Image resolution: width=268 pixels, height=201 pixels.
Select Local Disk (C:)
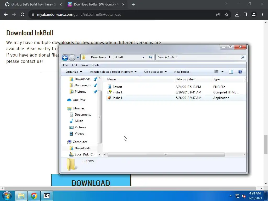(82, 154)
